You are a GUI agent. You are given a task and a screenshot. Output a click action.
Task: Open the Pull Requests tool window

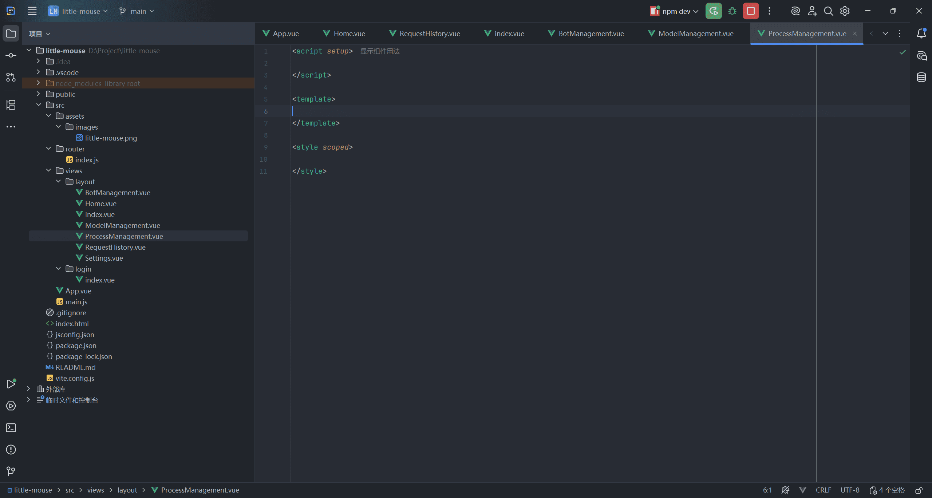pos(11,77)
